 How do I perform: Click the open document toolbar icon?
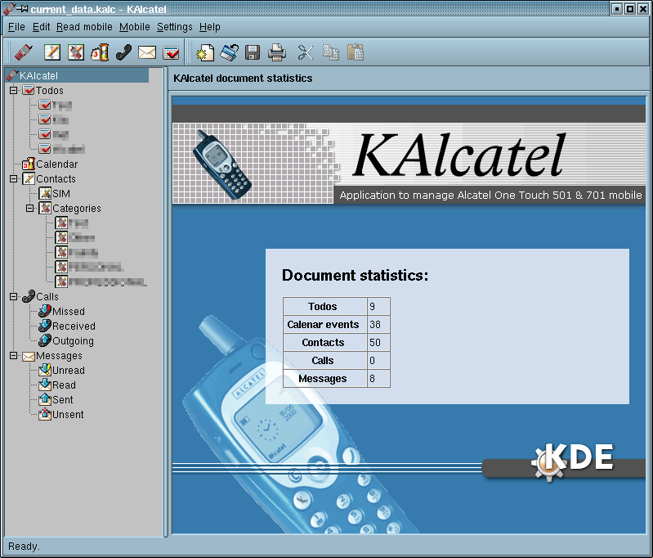[x=229, y=52]
